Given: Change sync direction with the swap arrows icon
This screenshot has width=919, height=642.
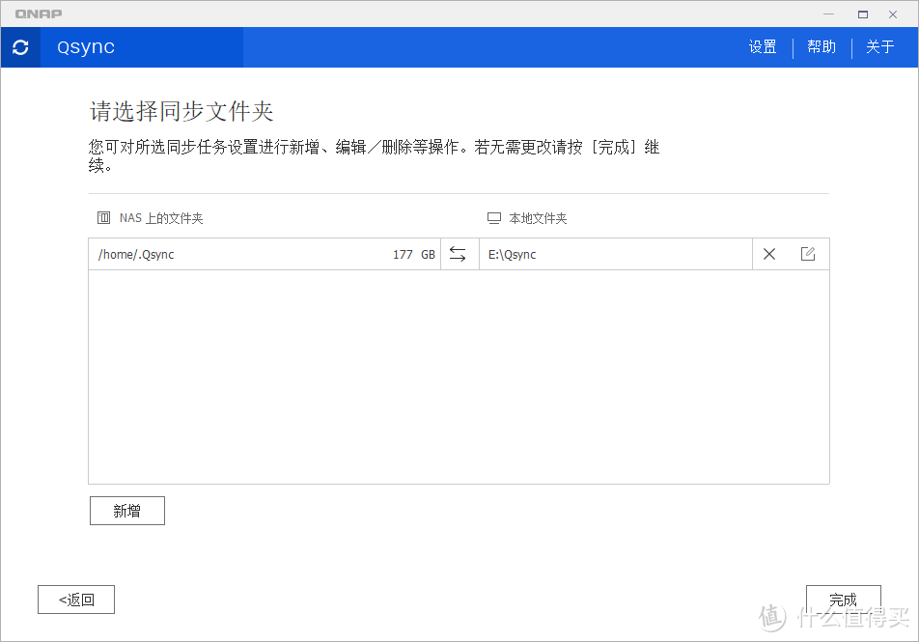Looking at the screenshot, I should (459, 254).
